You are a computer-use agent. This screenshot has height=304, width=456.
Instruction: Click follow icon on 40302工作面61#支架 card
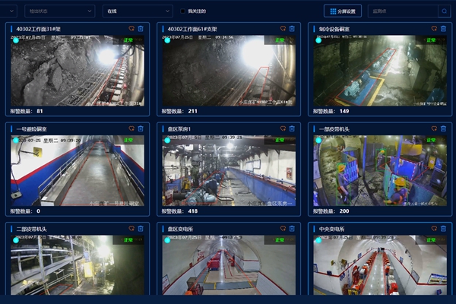(x=283, y=29)
